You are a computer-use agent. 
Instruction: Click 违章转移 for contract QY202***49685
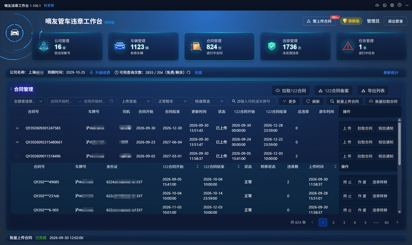pyautogui.click(x=380, y=182)
